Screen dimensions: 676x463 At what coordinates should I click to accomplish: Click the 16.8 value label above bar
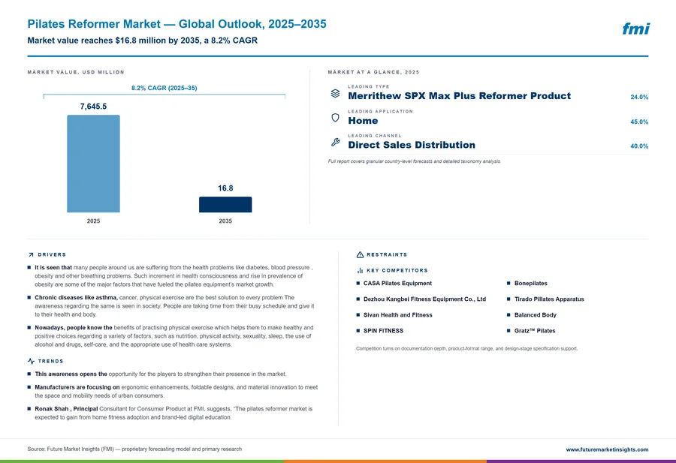(225, 188)
